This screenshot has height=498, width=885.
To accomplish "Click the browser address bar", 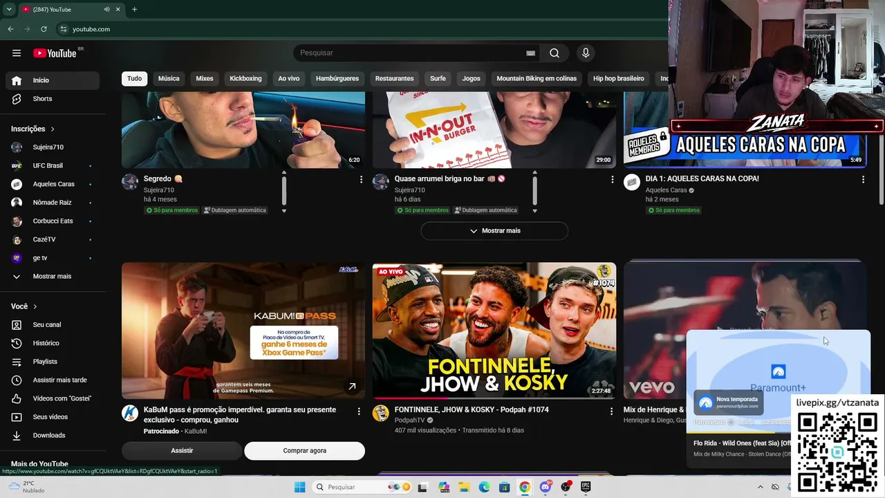I will [360, 29].
